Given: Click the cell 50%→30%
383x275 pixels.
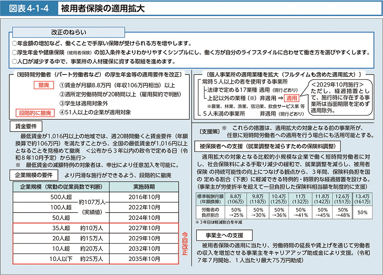Looking at the screenshot, I should [x=258, y=212].
